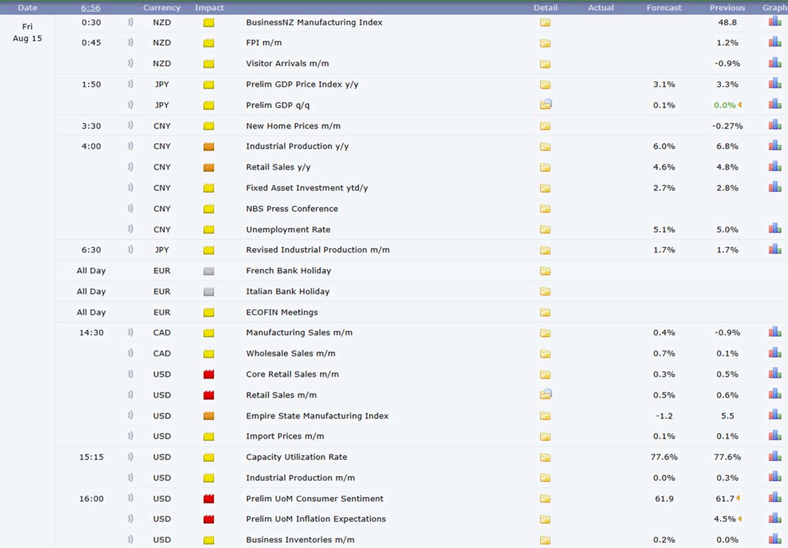This screenshot has height=548, width=788.
Task: Toggle sound alert for Retail Sales m/m
Action: click(130, 395)
